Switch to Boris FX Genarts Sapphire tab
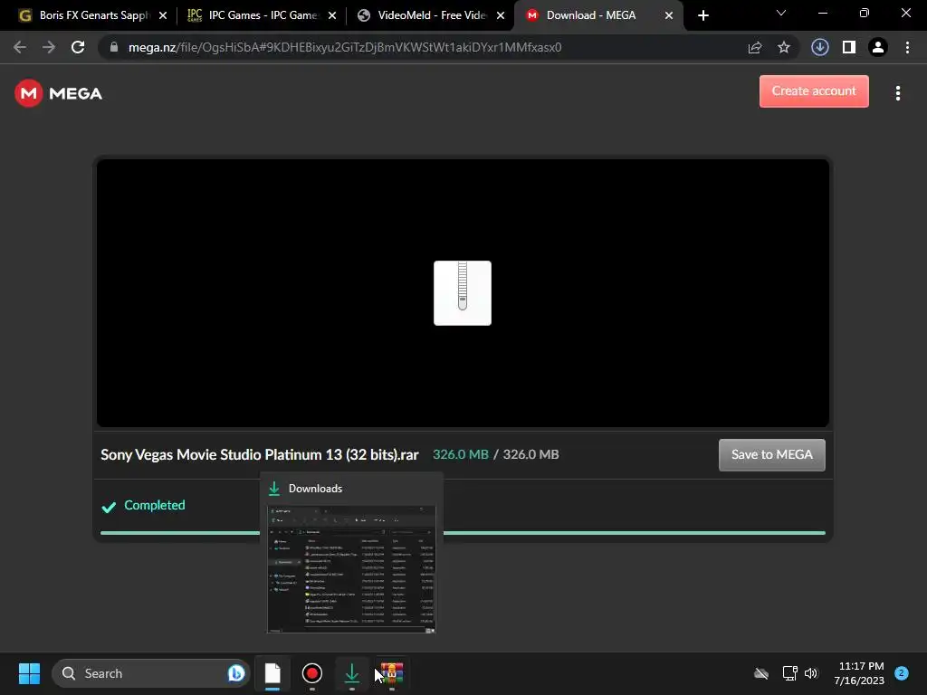Screen dimensions: 927x695 tap(86, 15)
